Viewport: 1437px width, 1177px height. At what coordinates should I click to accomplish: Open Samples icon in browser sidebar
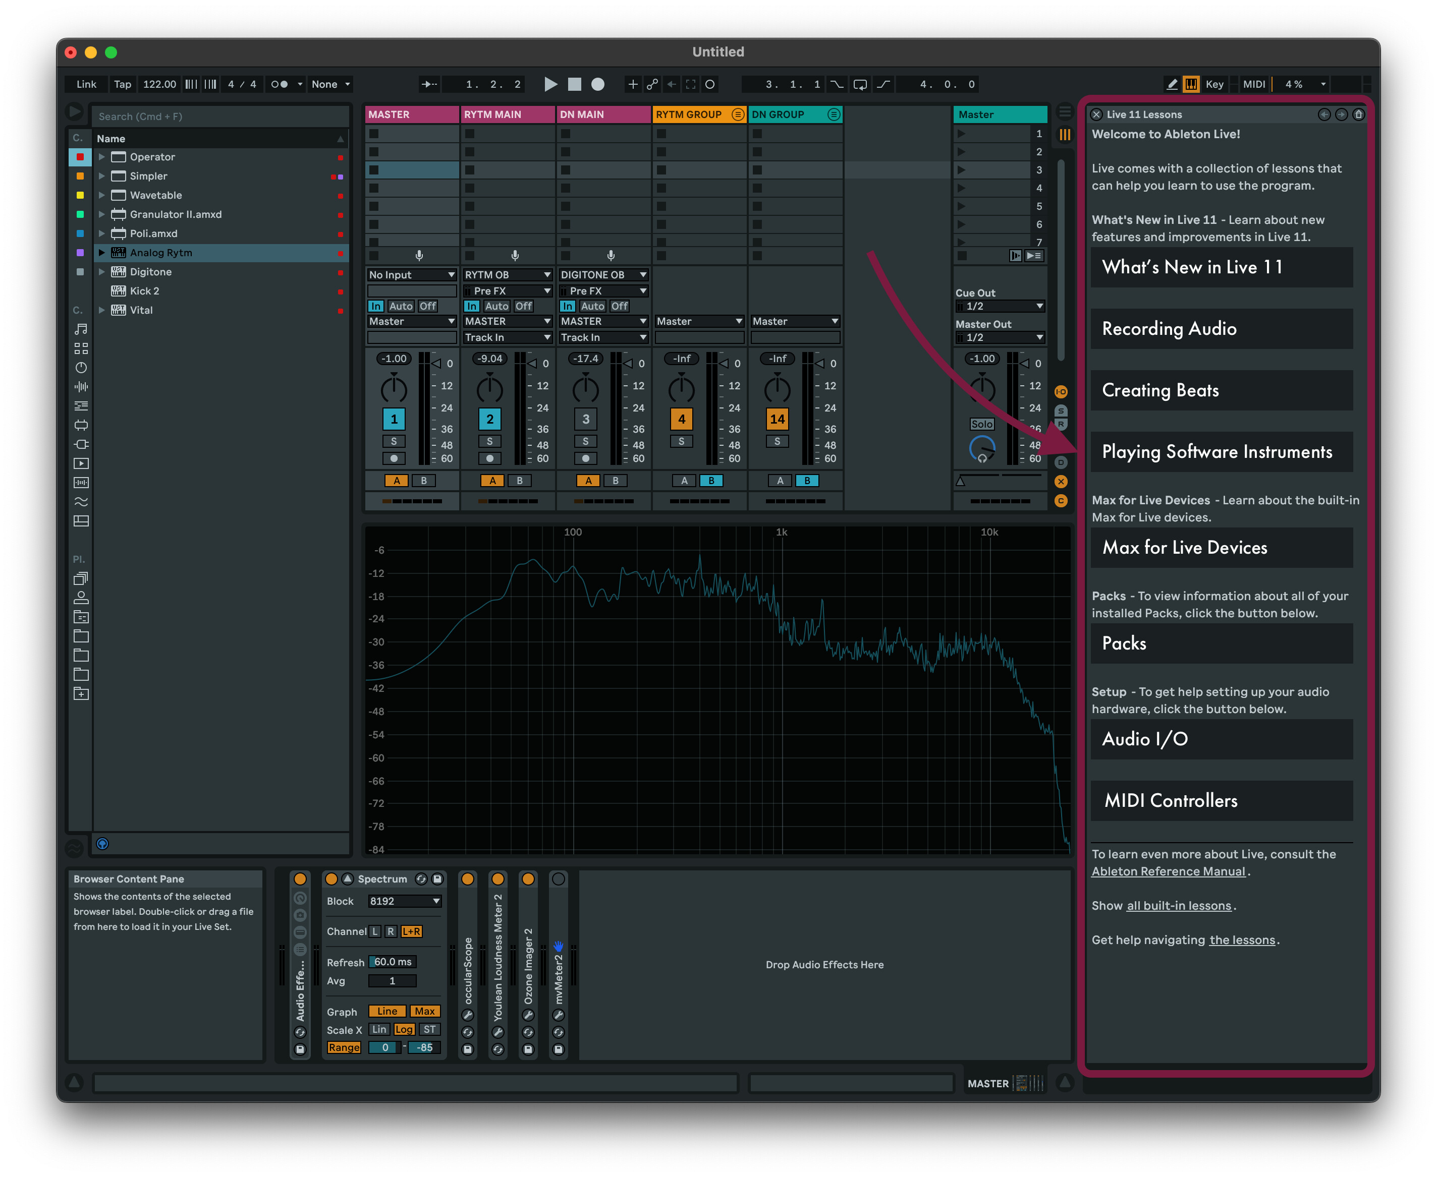coord(81,483)
